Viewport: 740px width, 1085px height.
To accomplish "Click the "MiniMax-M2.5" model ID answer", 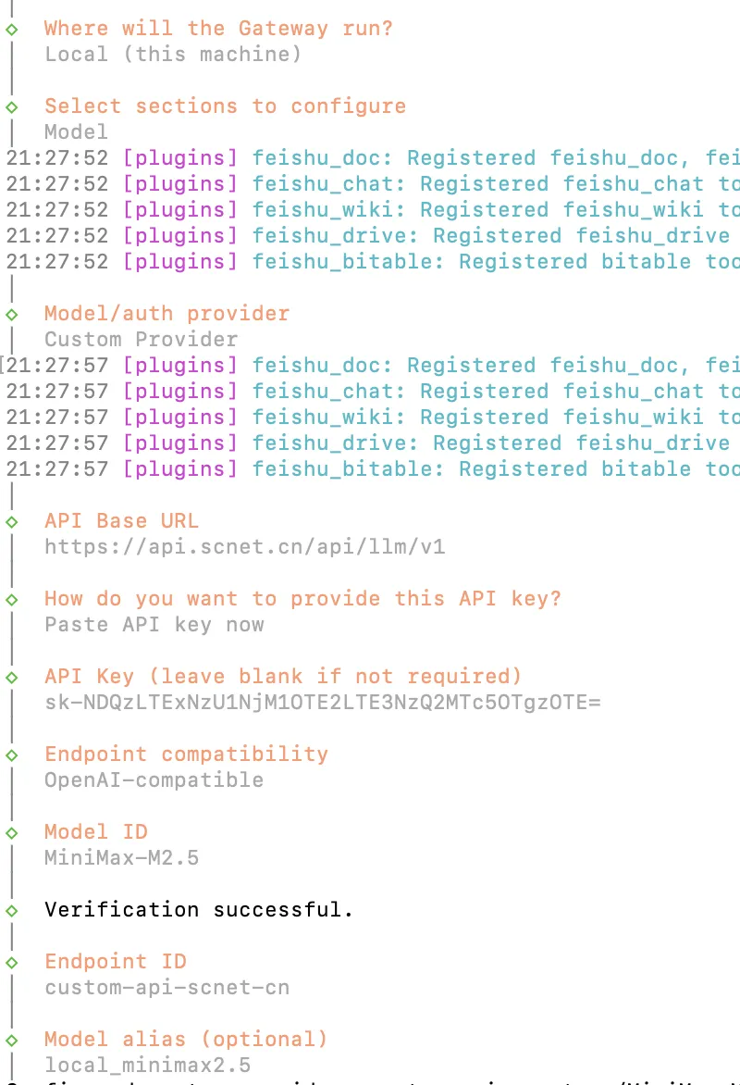I will (x=122, y=858).
